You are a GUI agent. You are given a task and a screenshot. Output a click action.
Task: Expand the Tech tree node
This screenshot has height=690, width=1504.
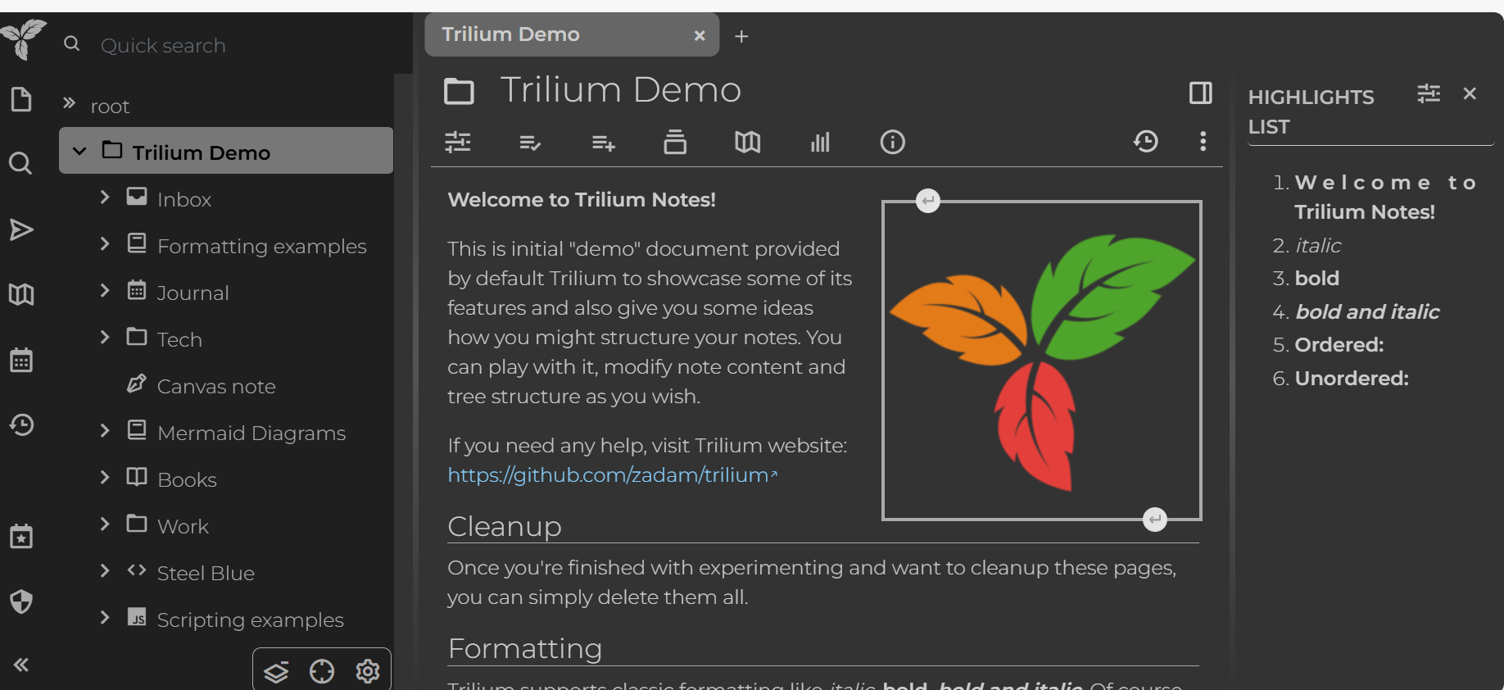(104, 337)
